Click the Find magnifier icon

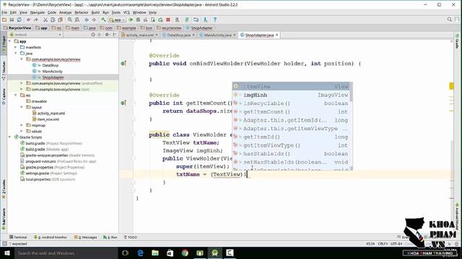(70, 19)
